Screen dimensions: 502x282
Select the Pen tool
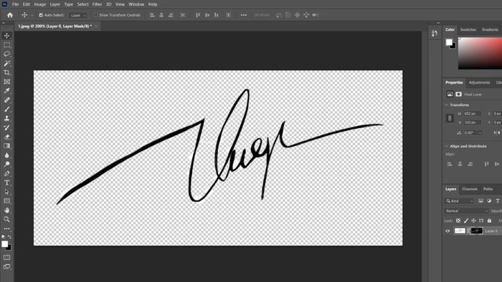(x=6, y=173)
